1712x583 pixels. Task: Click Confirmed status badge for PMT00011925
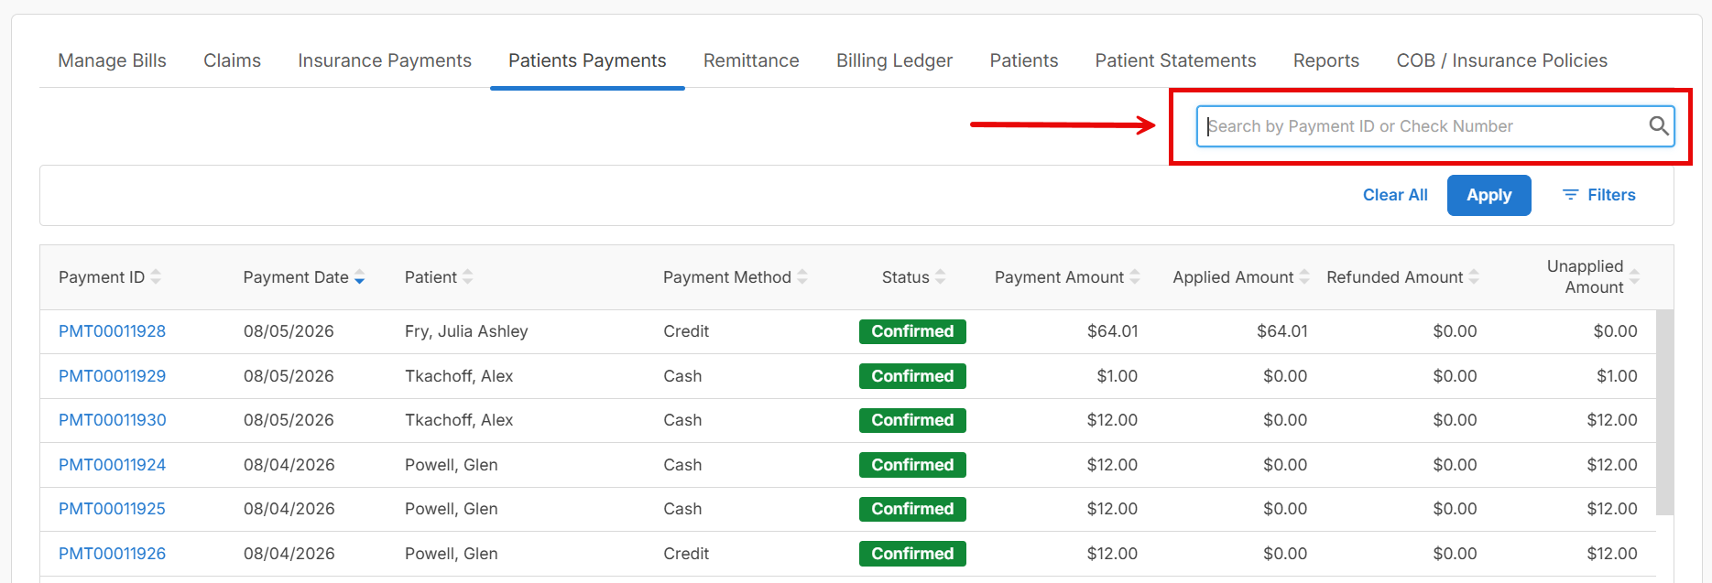tap(912, 509)
